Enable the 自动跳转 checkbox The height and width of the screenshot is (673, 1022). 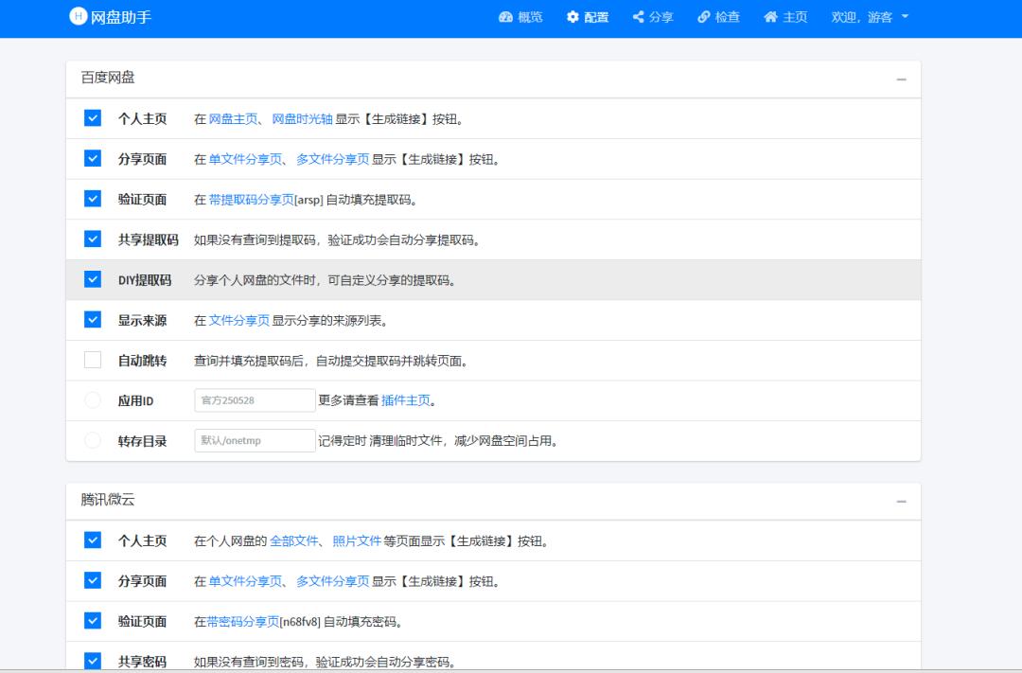[92, 360]
